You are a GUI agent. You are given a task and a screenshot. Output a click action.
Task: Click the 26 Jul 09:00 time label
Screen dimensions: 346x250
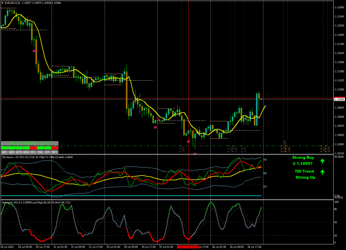(237, 247)
